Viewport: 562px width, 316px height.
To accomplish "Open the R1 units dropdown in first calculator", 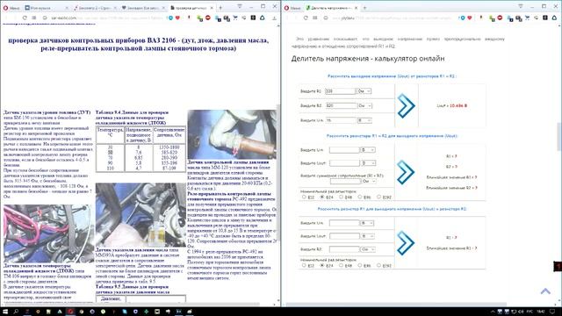I will [x=364, y=91].
